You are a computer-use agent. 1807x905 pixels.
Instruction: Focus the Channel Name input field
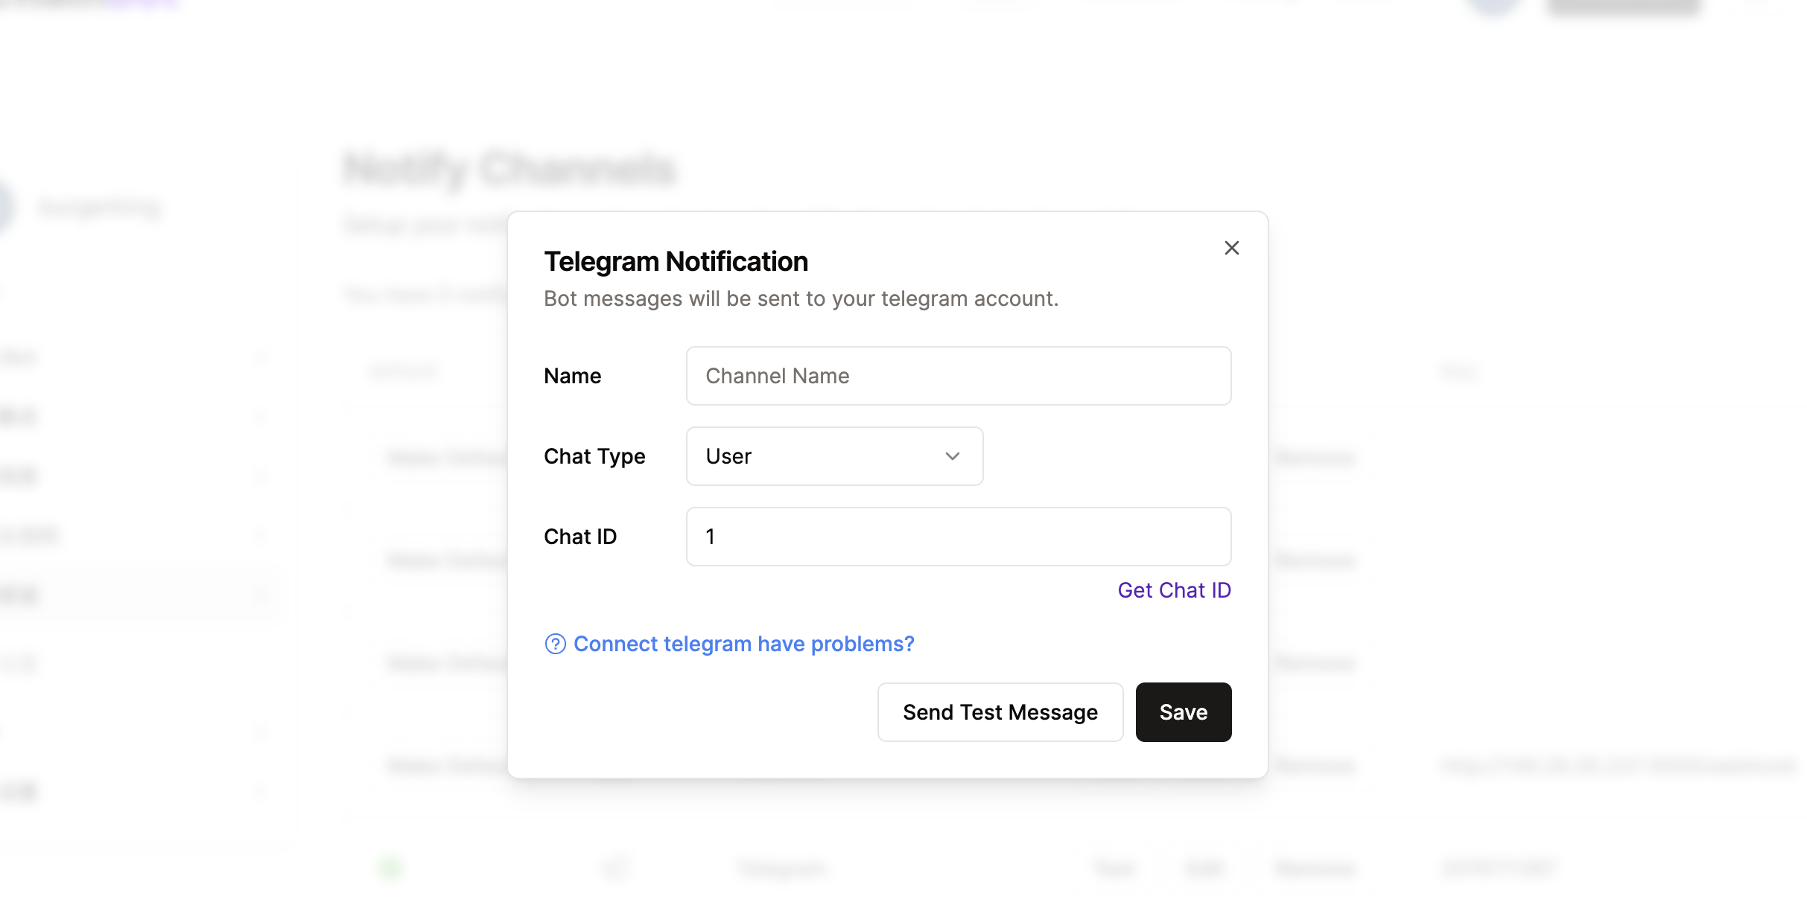click(x=958, y=376)
